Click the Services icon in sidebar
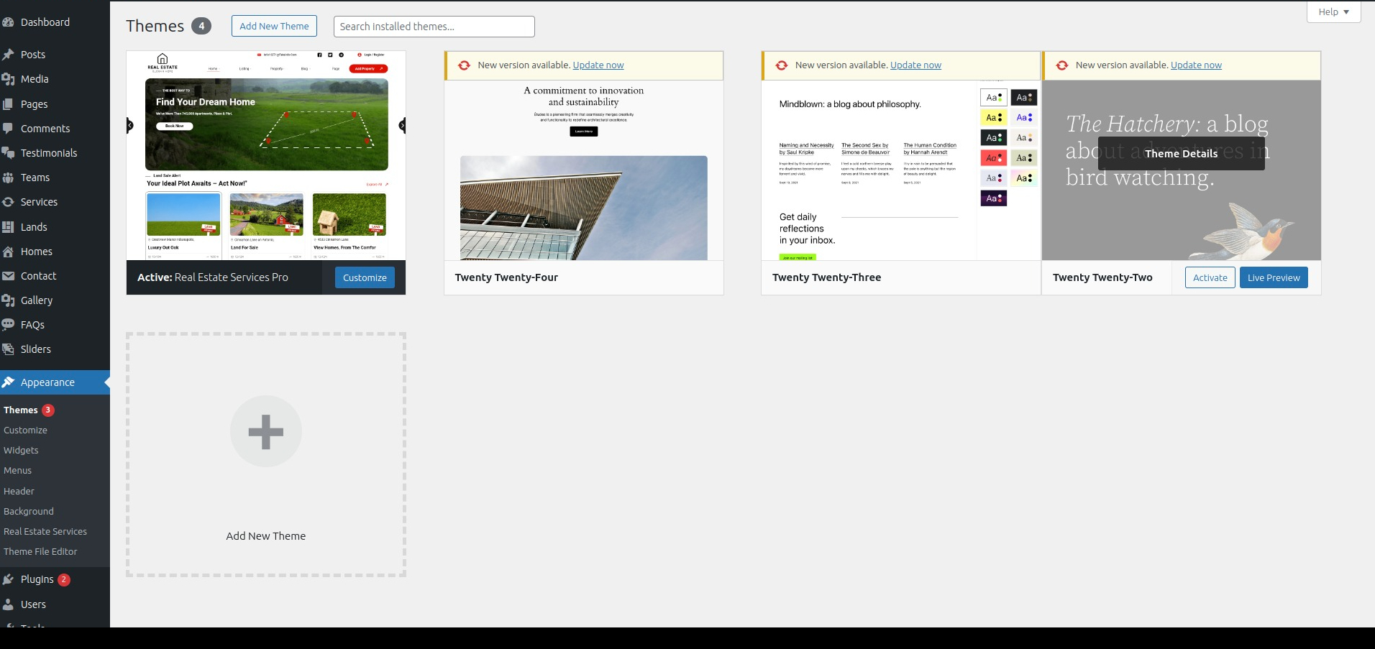Screen dimensions: 1375x649 click(x=8, y=202)
